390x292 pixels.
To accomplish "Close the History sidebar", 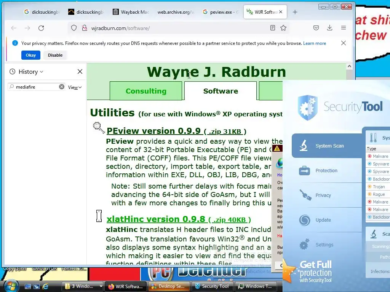I will 80,71.
